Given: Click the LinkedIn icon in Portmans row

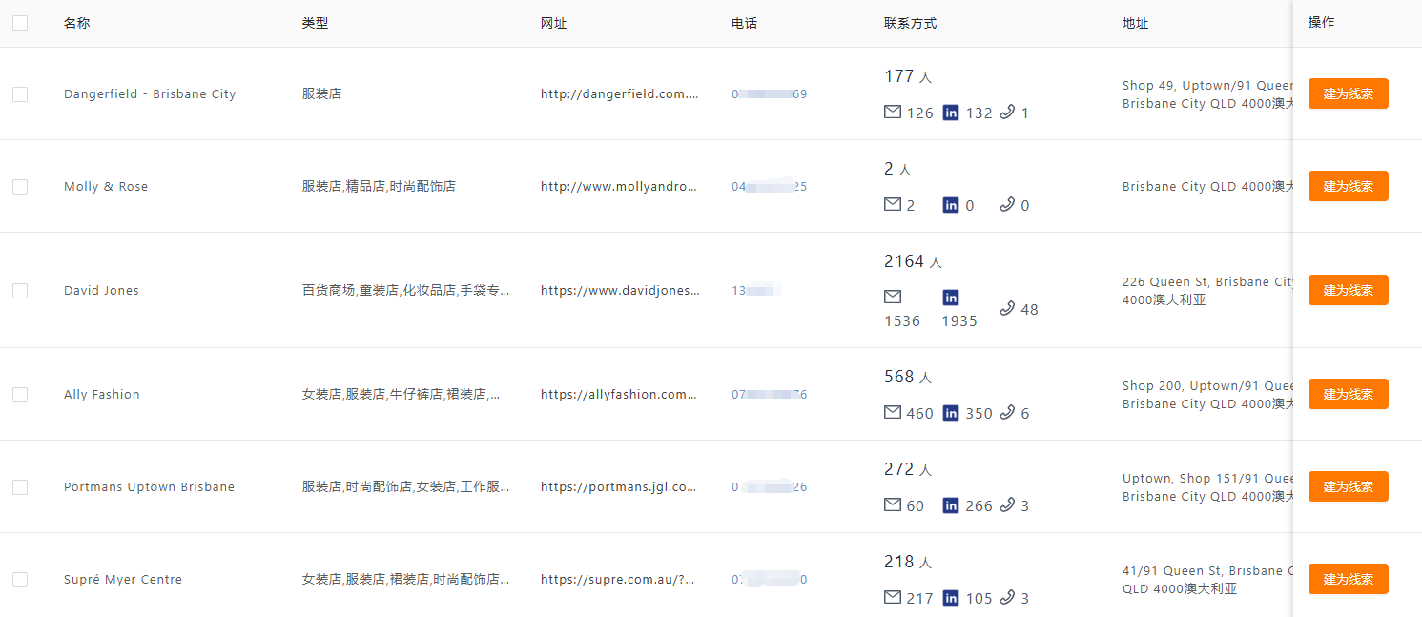Looking at the screenshot, I should pos(951,505).
